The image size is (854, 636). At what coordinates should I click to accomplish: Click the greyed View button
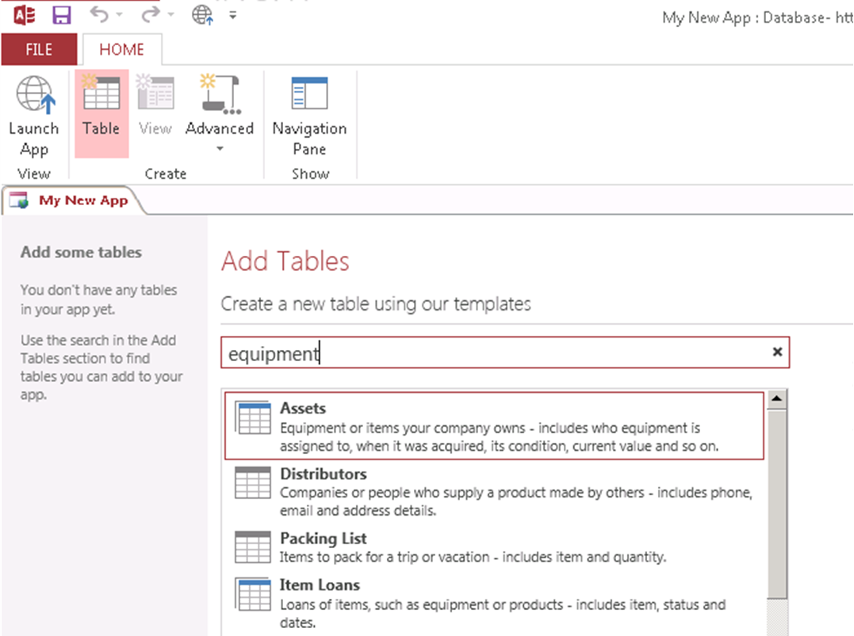(155, 103)
